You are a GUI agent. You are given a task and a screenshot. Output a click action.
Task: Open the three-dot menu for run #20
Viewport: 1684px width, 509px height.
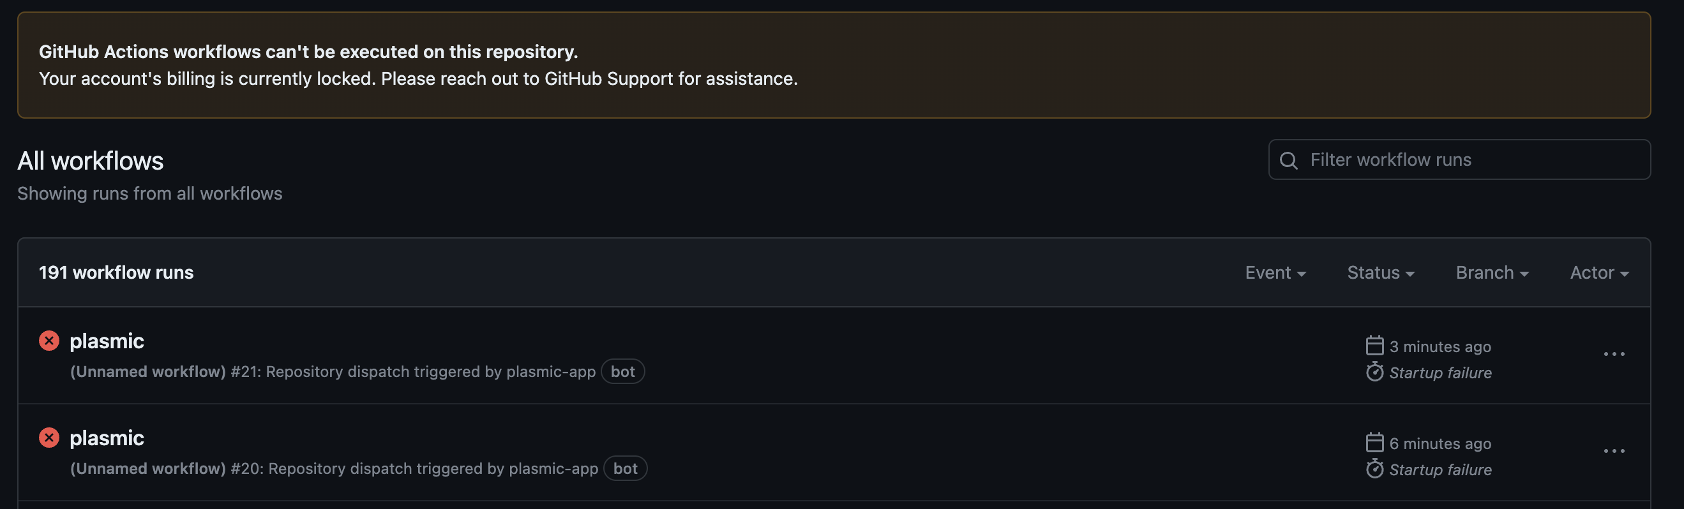coord(1613,451)
